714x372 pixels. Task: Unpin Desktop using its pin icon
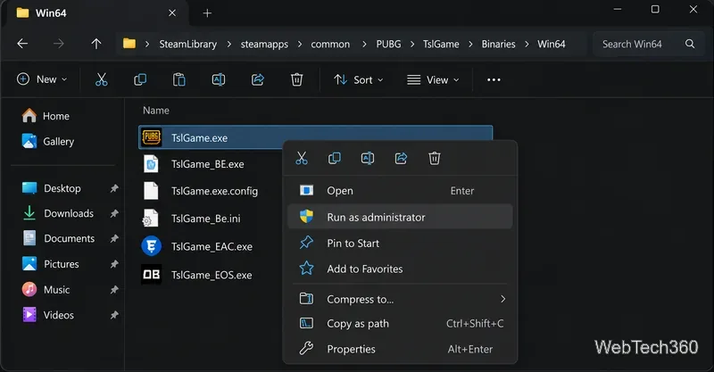tap(114, 188)
